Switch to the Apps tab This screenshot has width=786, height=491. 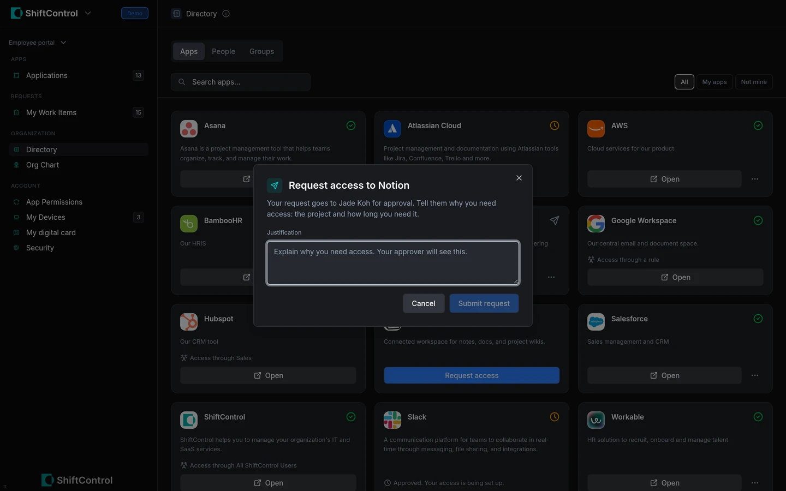(x=189, y=51)
